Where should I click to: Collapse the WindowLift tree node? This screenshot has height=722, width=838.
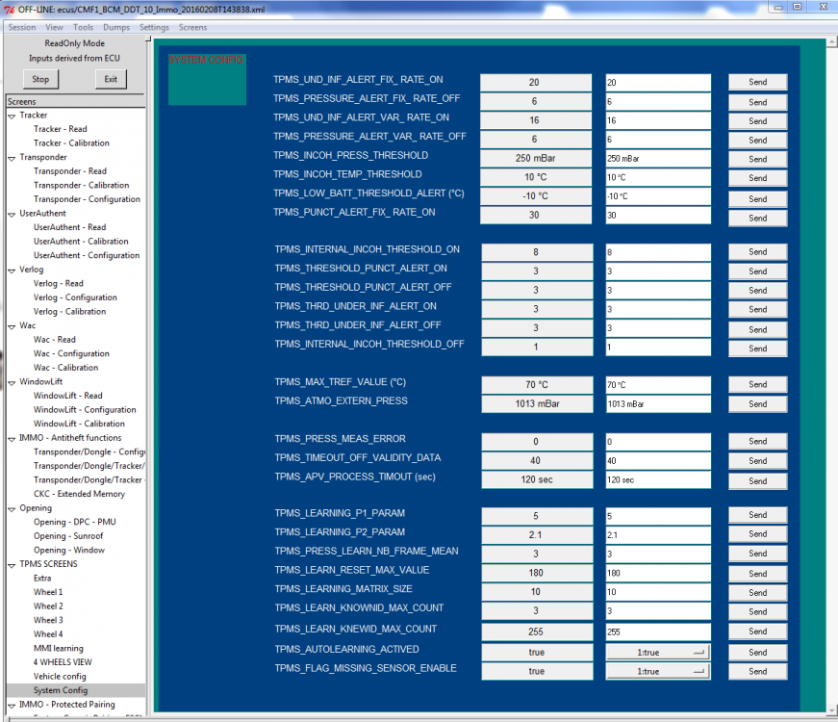(12, 382)
